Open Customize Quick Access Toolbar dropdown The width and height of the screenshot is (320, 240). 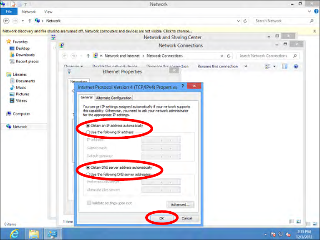26,4
